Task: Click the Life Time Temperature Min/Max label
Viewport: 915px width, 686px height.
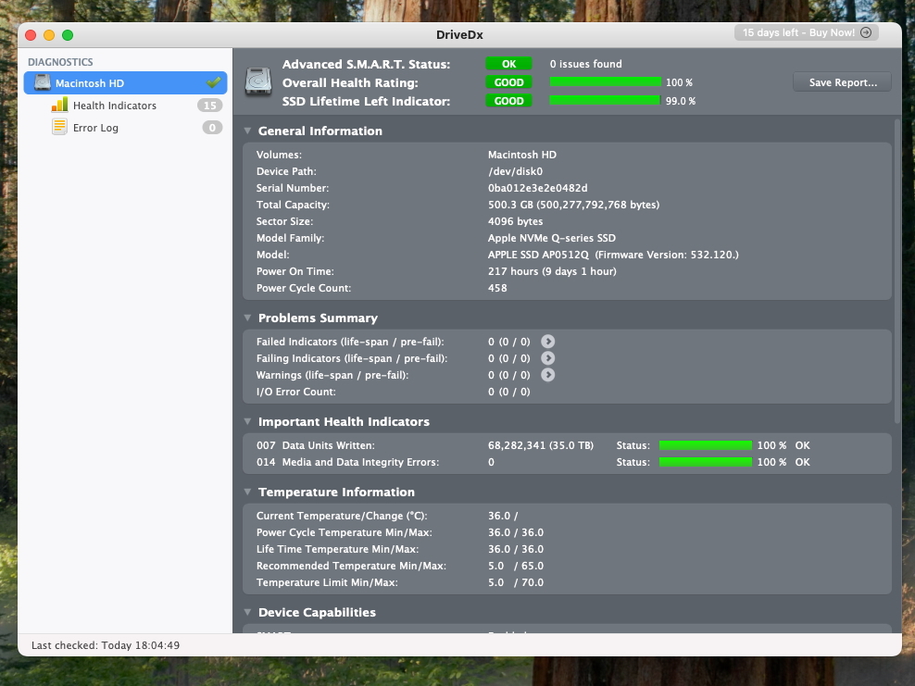Action: (x=337, y=549)
